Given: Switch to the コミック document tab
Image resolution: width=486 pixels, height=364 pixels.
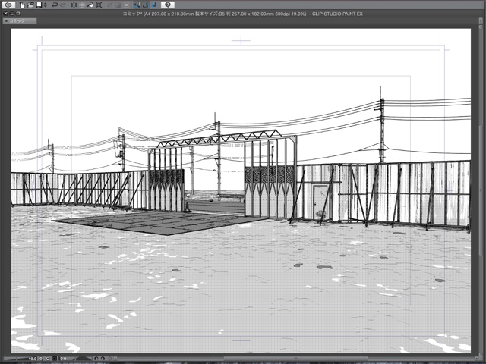Looking at the screenshot, I should point(20,21).
